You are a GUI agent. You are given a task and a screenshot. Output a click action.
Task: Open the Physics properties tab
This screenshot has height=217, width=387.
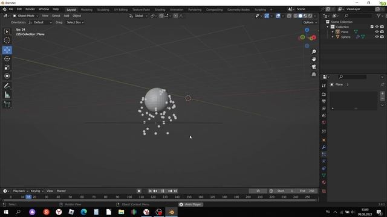point(324,161)
